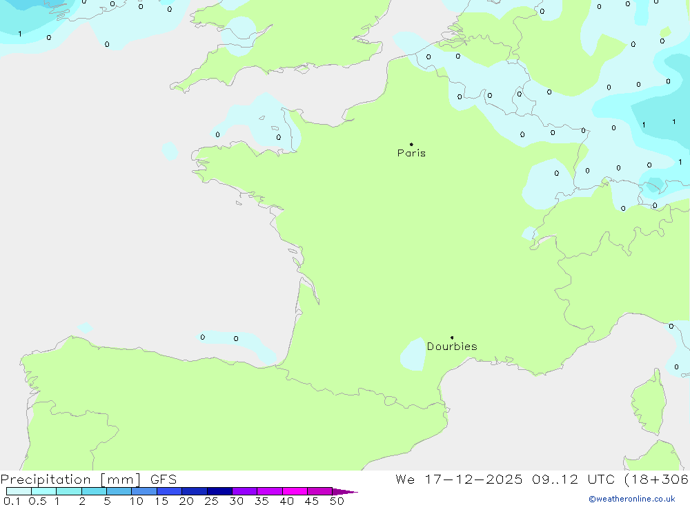Pick the legend swatch between 0.1 and 0.5
The width and height of the screenshot is (690, 505).
click(19, 491)
